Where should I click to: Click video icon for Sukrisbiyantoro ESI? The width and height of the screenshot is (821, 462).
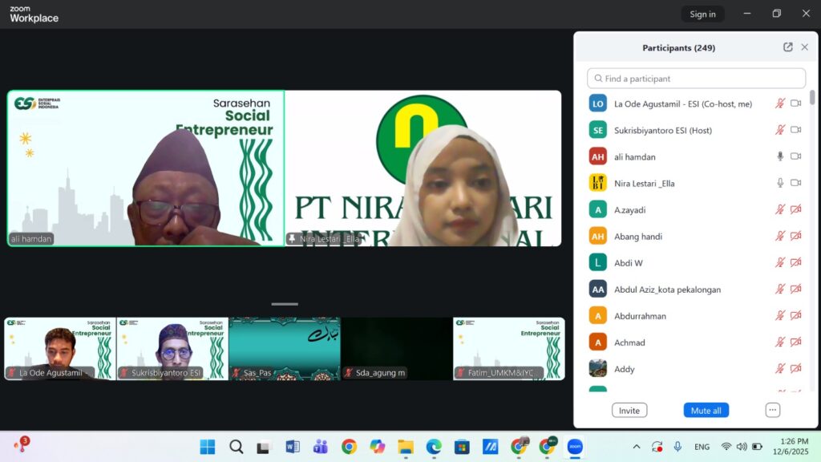(x=795, y=130)
